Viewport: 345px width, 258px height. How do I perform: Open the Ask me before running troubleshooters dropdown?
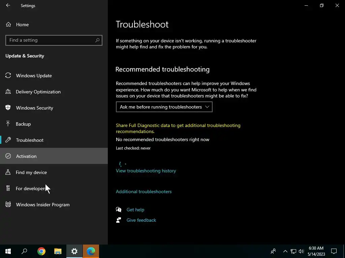(164, 107)
